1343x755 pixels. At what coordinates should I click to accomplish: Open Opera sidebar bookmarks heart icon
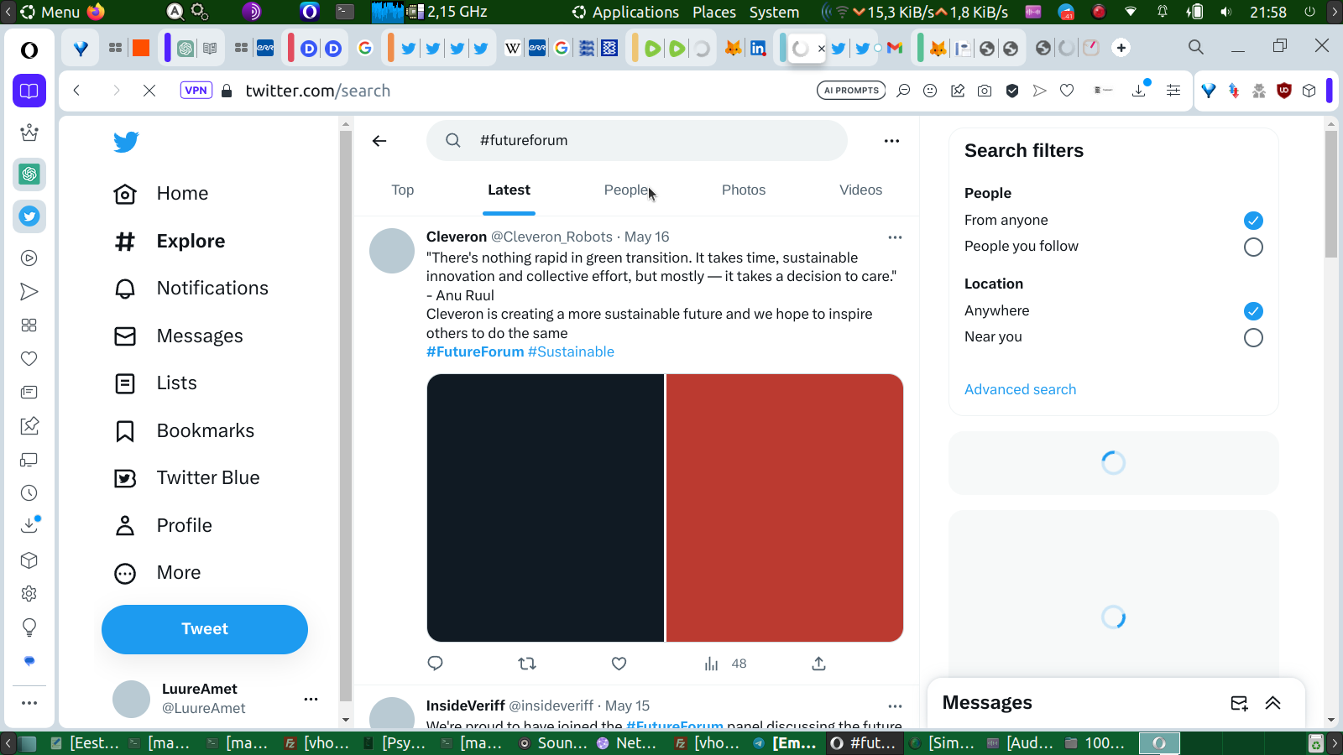click(29, 359)
